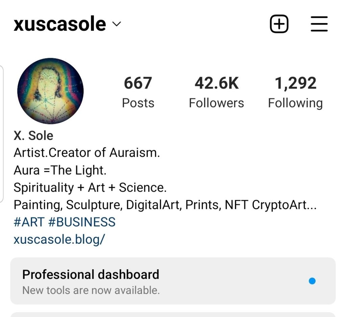This screenshot has width=346, height=317.
Task: Tap the "Aura =The Light." bio line
Action: point(60,170)
